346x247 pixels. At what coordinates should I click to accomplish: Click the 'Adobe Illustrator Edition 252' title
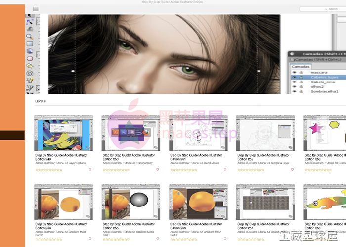tap(263, 157)
